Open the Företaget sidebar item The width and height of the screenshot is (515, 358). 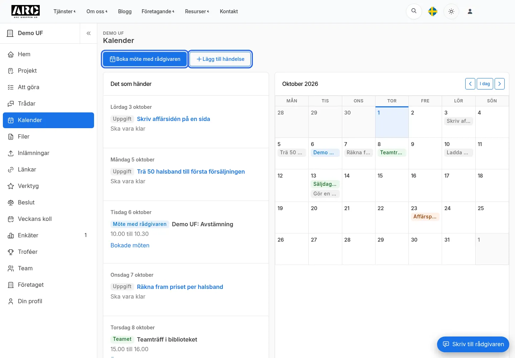(x=48, y=285)
